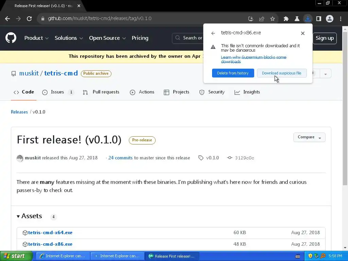Click the warning triangle icon in popup

click(213, 47)
